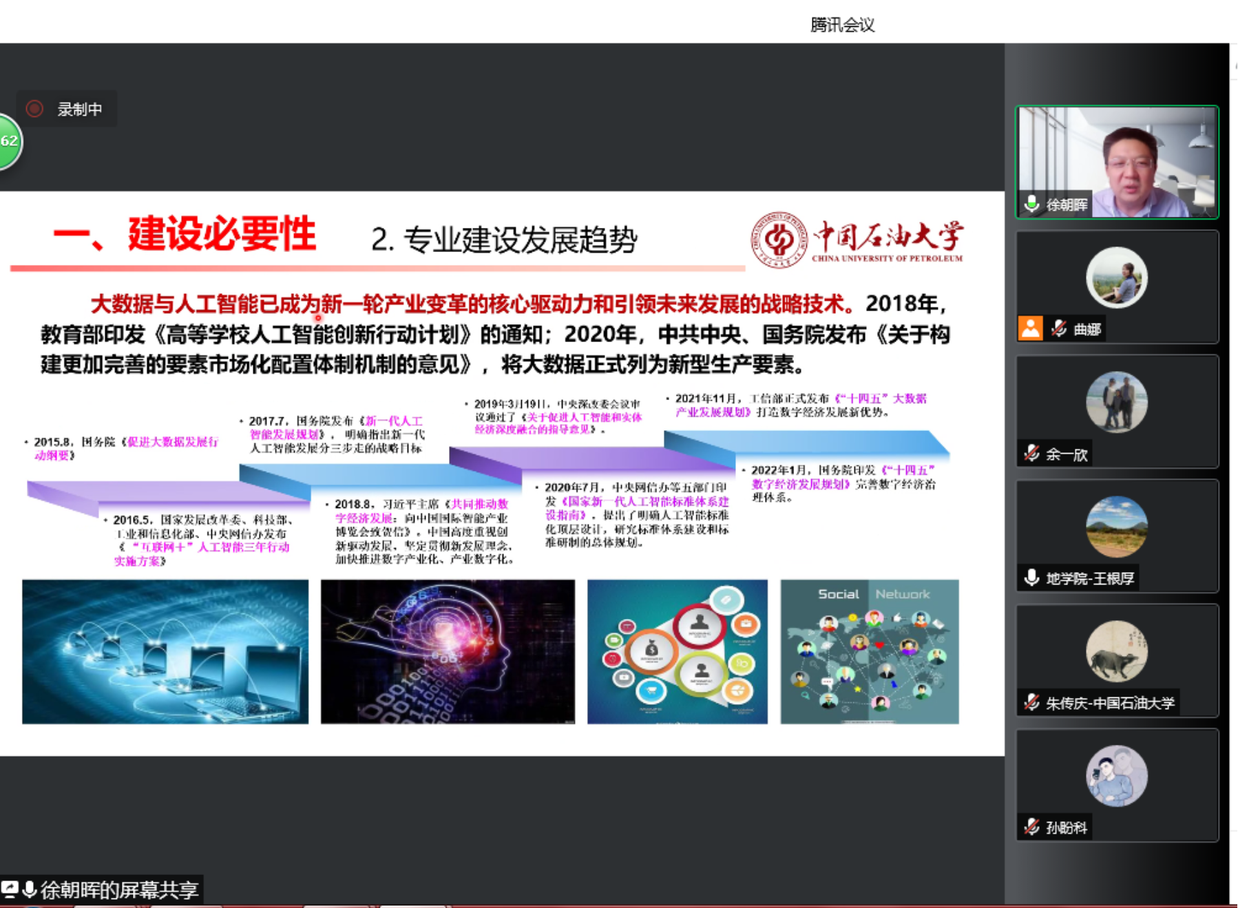Click the muted mic icon beside 孙盼科
This screenshot has width=1238, height=908.
point(1031,827)
